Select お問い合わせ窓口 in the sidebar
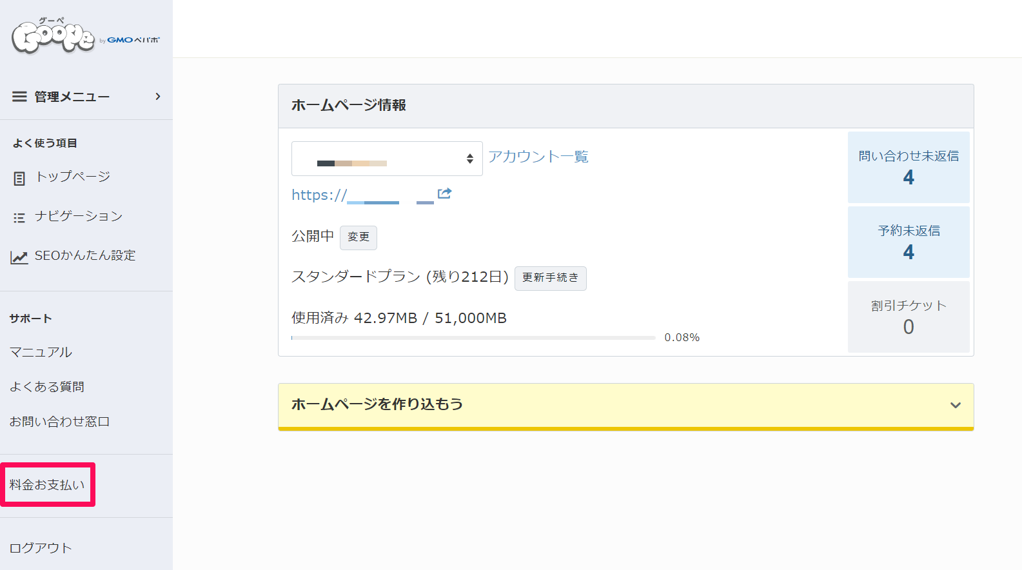This screenshot has height=570, width=1022. [59, 422]
